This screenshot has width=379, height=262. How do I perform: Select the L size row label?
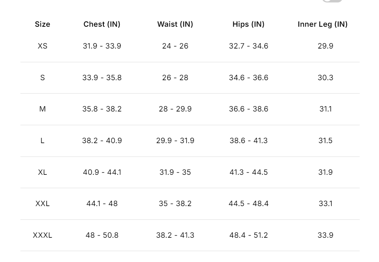coord(43,141)
